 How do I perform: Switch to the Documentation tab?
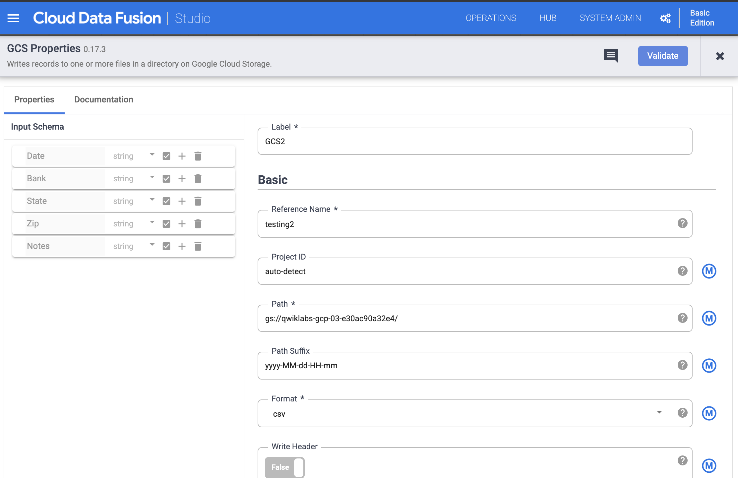(x=104, y=99)
